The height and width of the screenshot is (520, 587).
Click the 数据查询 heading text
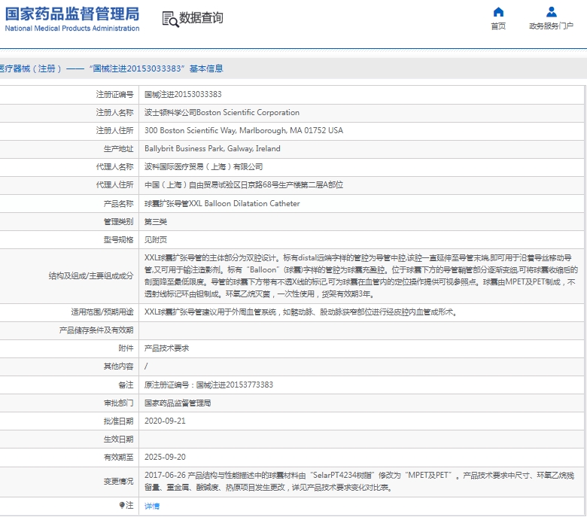click(201, 17)
